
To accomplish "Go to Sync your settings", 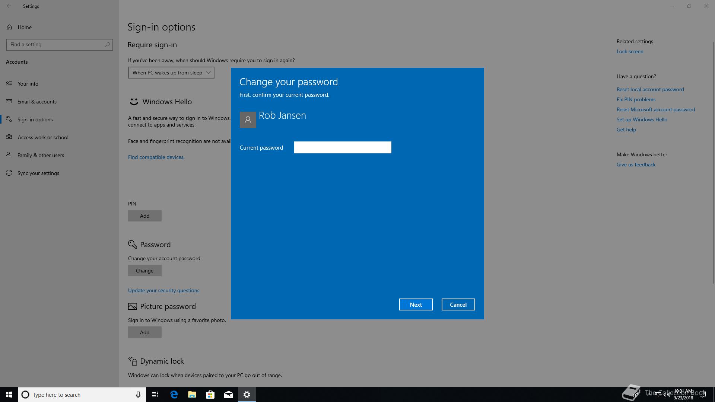I will 38,173.
